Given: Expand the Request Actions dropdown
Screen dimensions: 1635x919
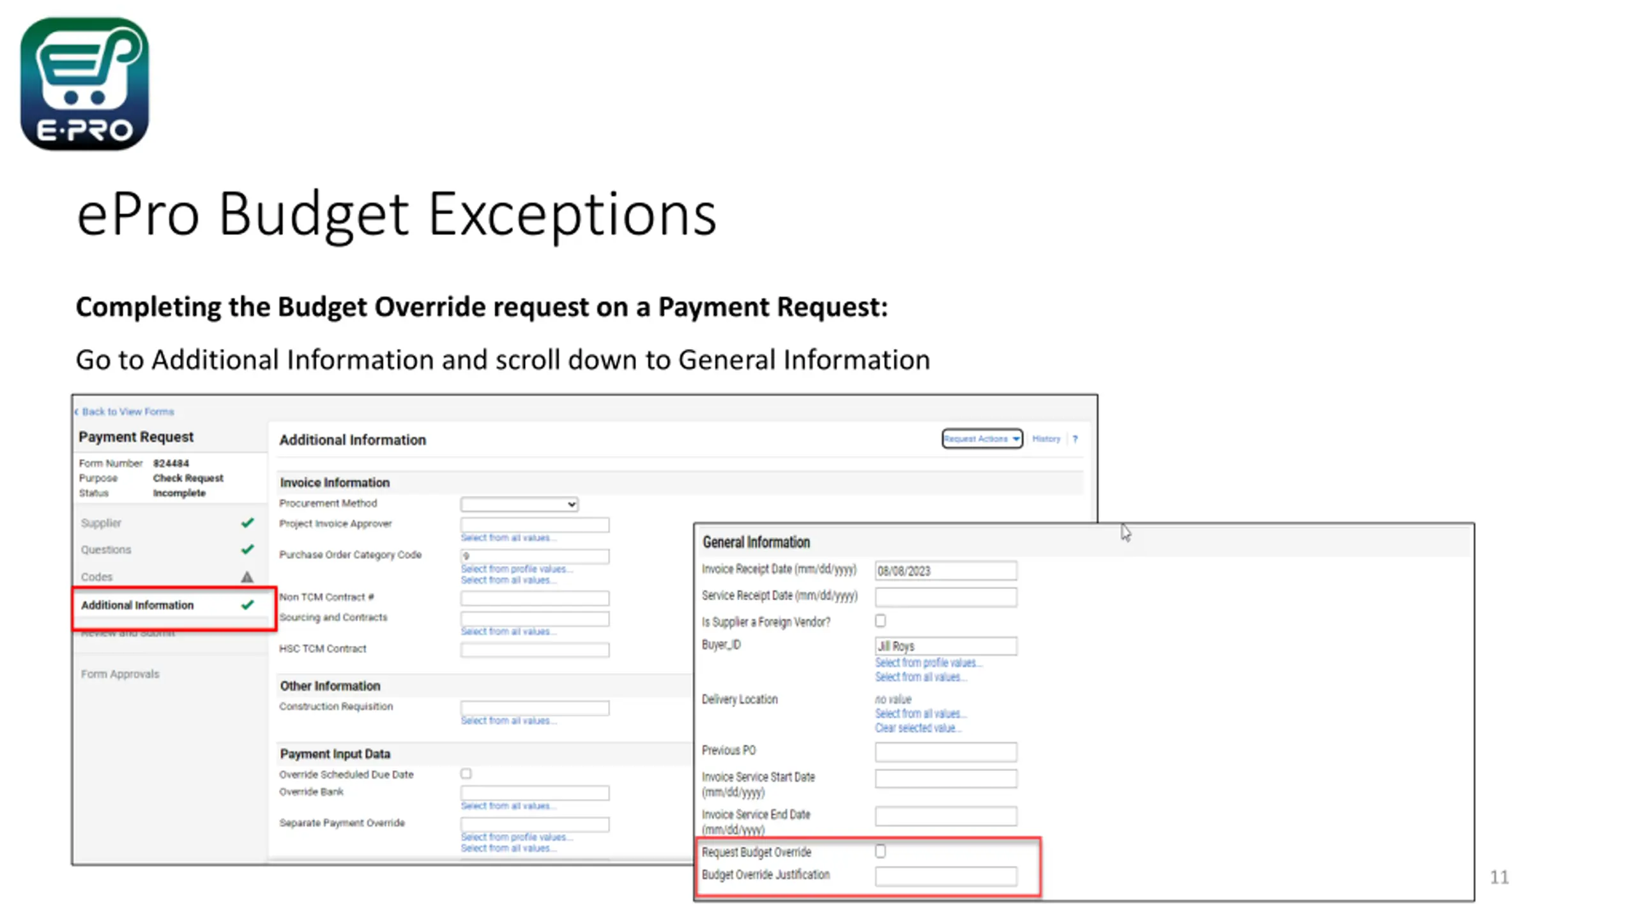Looking at the screenshot, I should (982, 438).
